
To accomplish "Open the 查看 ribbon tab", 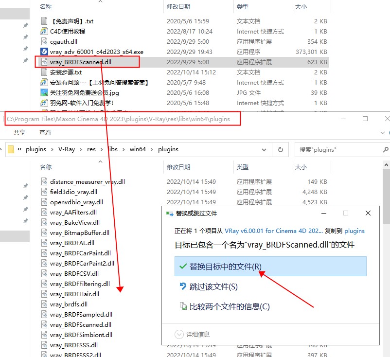I will point(45,133).
